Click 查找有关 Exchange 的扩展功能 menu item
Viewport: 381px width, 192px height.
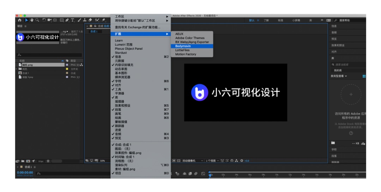[141, 27]
